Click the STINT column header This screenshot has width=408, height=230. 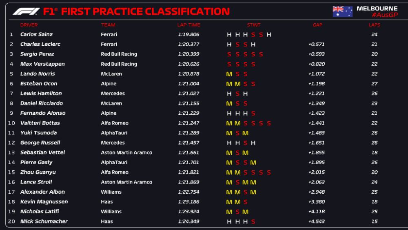[253, 25]
